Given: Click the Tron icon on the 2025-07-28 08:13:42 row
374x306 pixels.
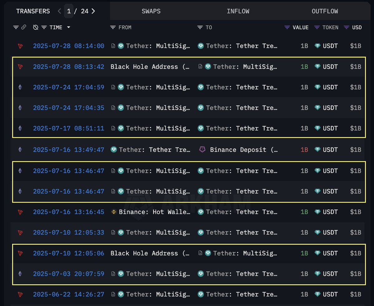Looking at the screenshot, I should [x=20, y=67].
